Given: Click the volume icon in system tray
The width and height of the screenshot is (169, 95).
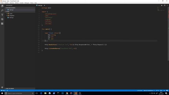Looking at the screenshot, I should 154,93.
